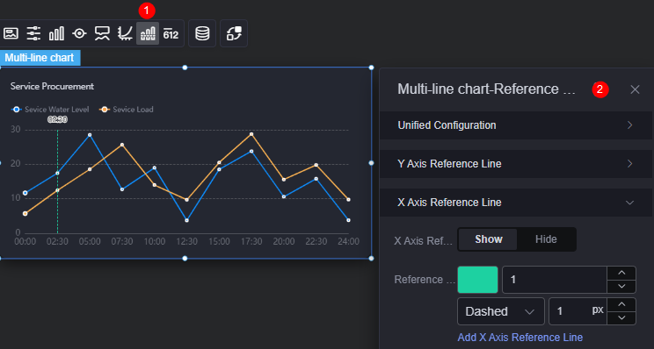
Task: Open the green reference line color swatch
Action: [x=477, y=280]
